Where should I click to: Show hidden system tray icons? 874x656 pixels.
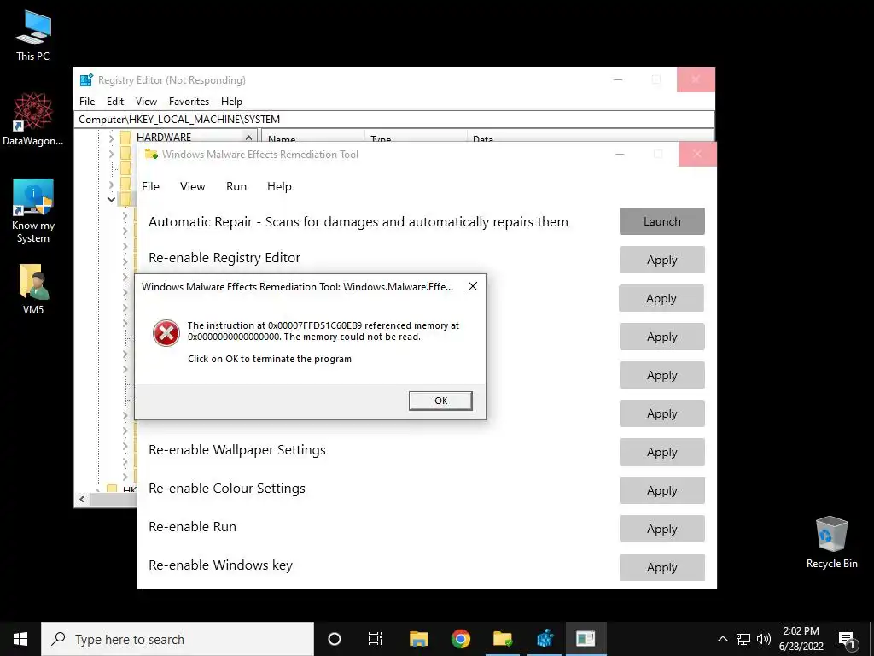tap(722, 639)
